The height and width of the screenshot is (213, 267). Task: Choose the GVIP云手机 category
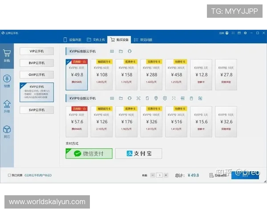point(37,75)
